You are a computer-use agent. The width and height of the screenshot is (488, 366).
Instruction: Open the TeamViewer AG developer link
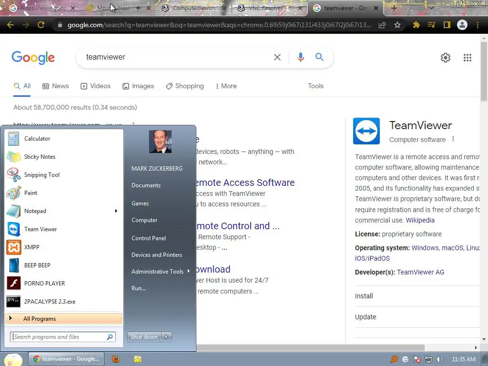(420, 272)
